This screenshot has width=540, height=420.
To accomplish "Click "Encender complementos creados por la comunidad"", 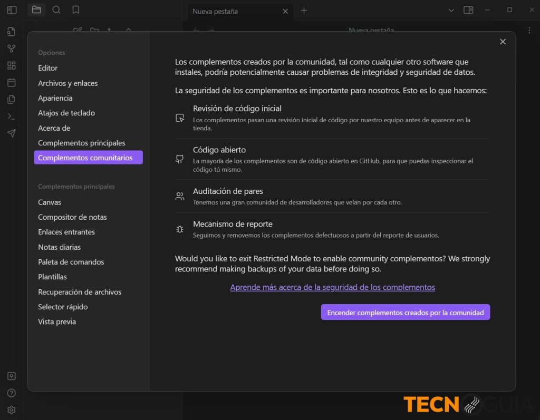I will coord(405,312).
